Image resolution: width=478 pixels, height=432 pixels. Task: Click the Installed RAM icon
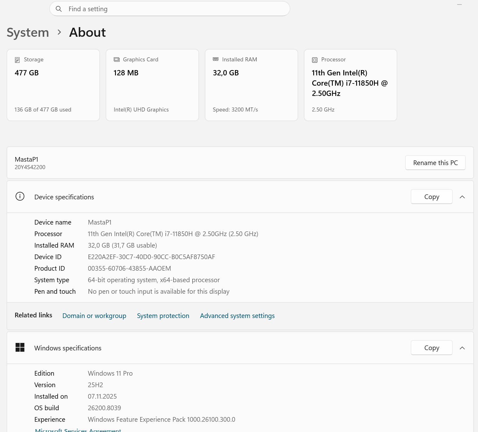[x=216, y=59]
